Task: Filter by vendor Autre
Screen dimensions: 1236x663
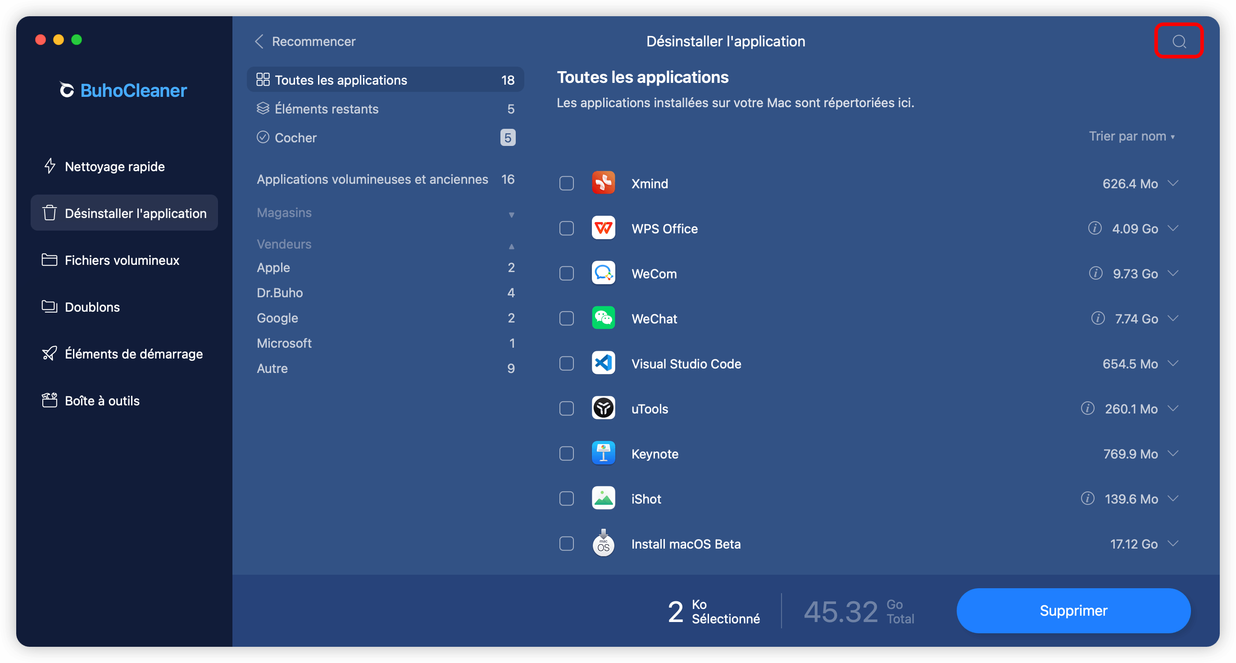Action: (385, 368)
